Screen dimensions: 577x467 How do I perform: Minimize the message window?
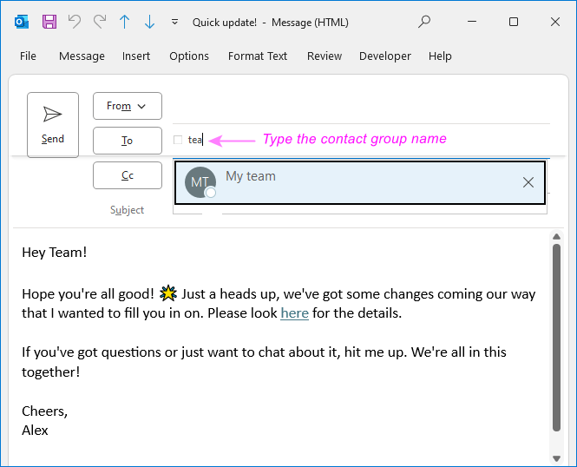[472, 22]
